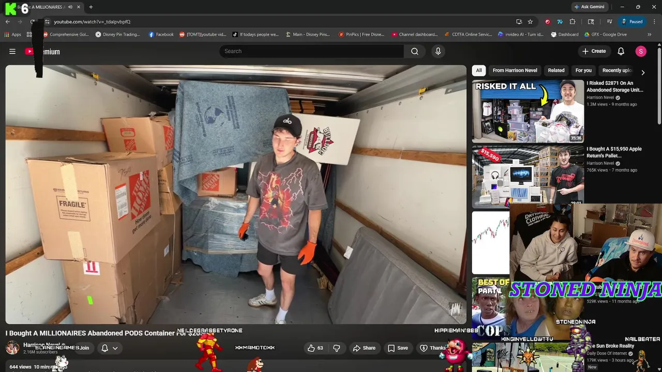The height and width of the screenshot is (372, 662).
Task: Open the Paused profile button
Action: point(632,22)
